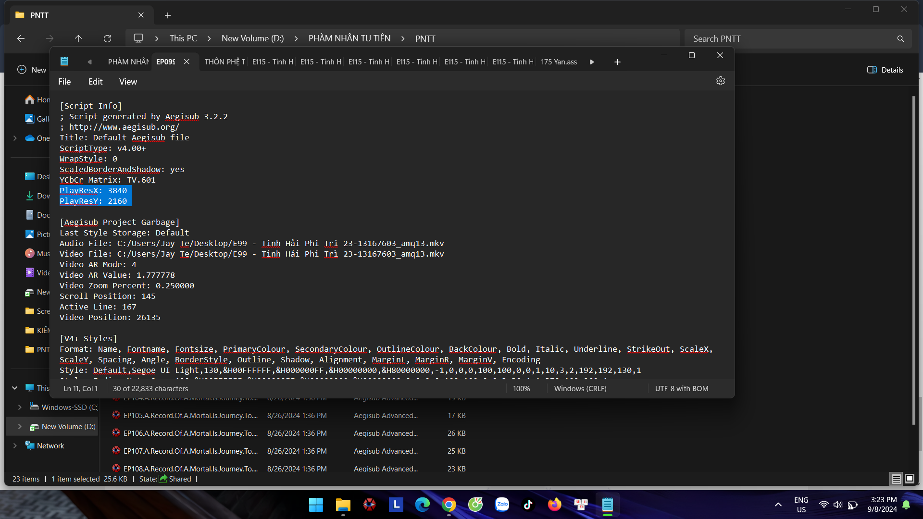Click the search magnifier icon

[900, 38]
